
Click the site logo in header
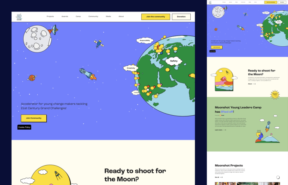19,17
